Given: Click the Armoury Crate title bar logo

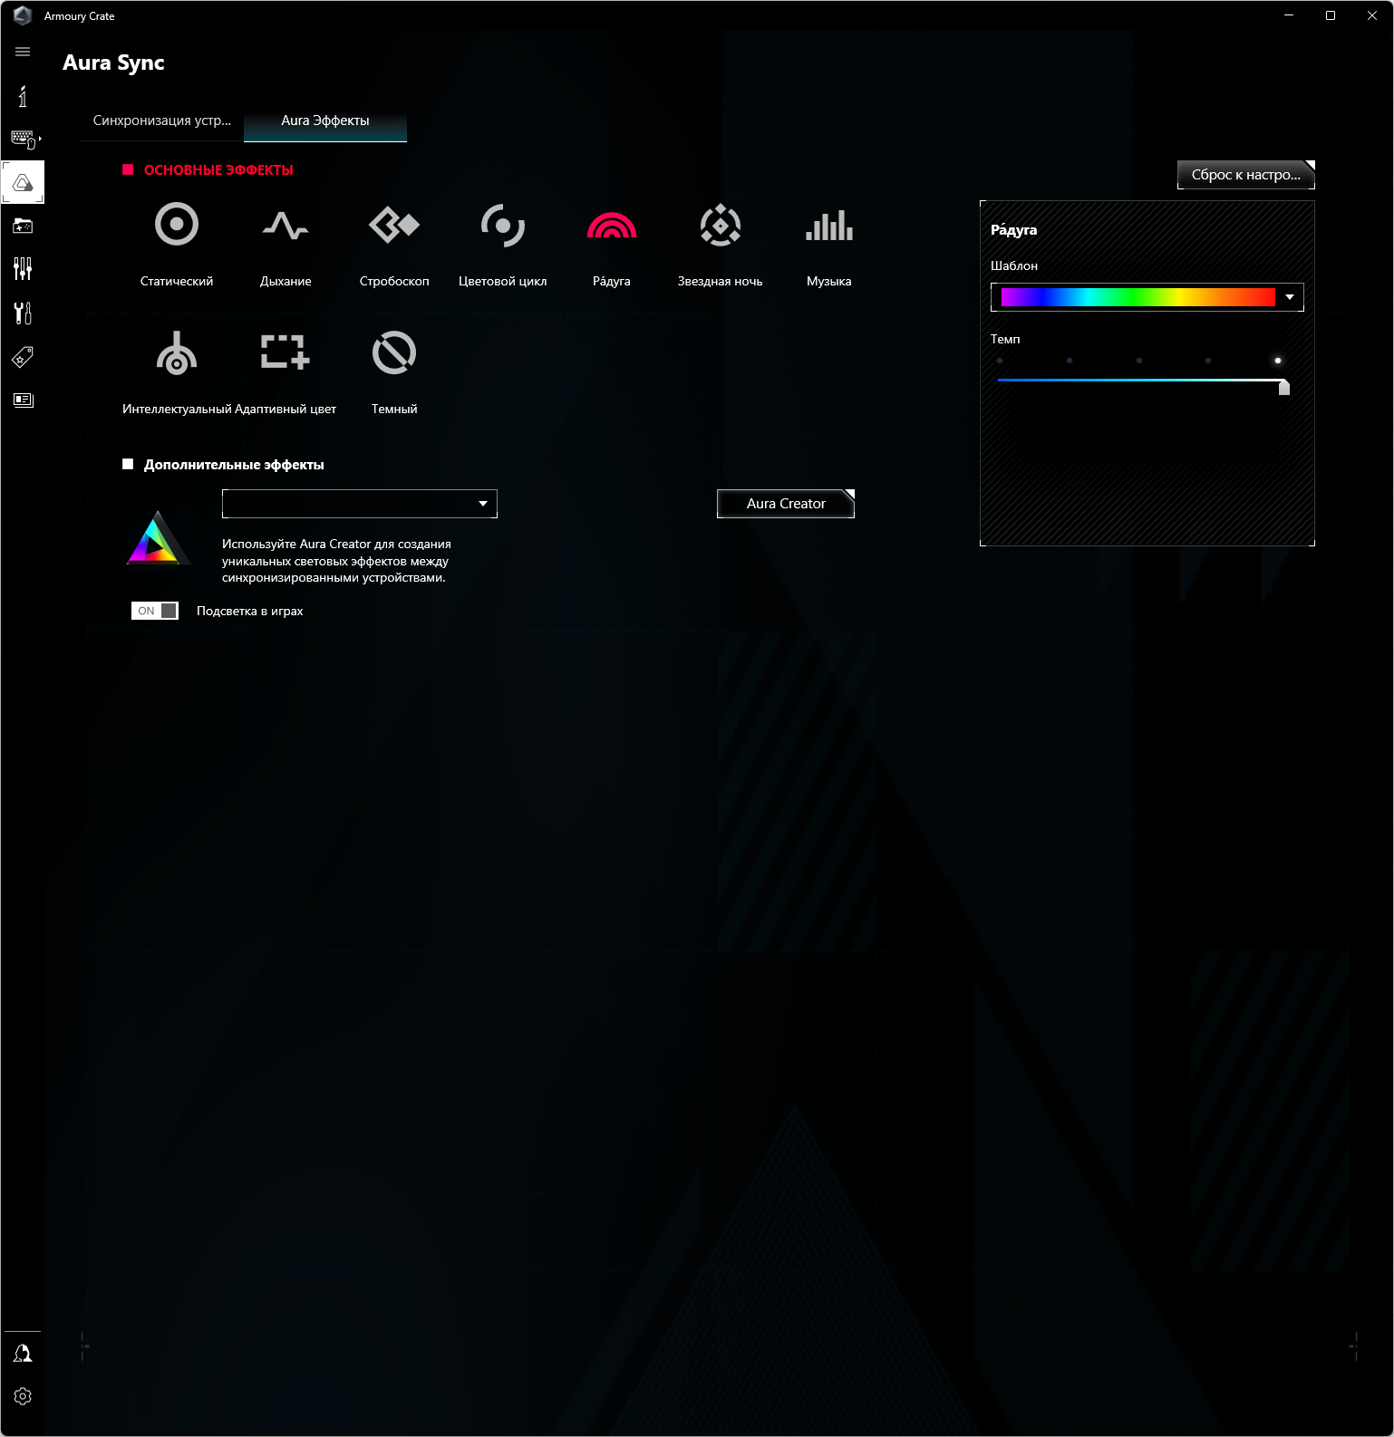Looking at the screenshot, I should tap(23, 15).
